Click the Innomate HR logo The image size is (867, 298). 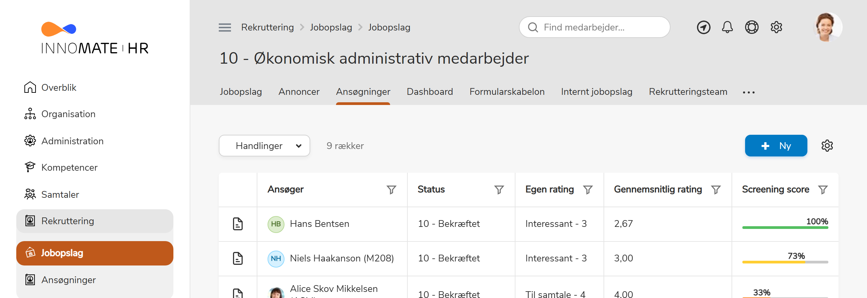click(x=95, y=38)
